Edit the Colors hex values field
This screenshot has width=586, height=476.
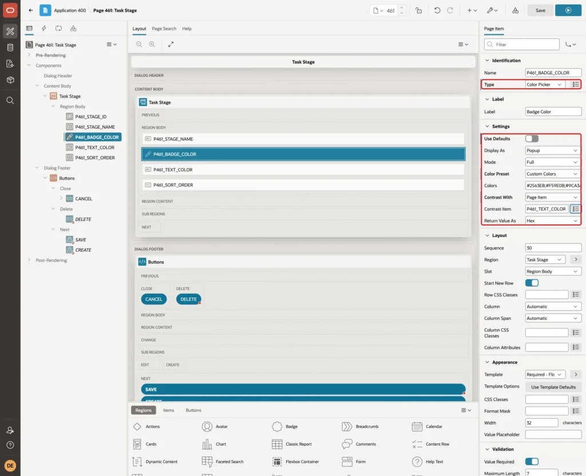553,186
